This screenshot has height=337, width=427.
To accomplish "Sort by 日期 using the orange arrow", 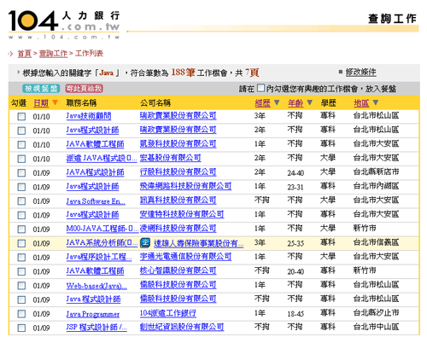I will coord(55,102).
